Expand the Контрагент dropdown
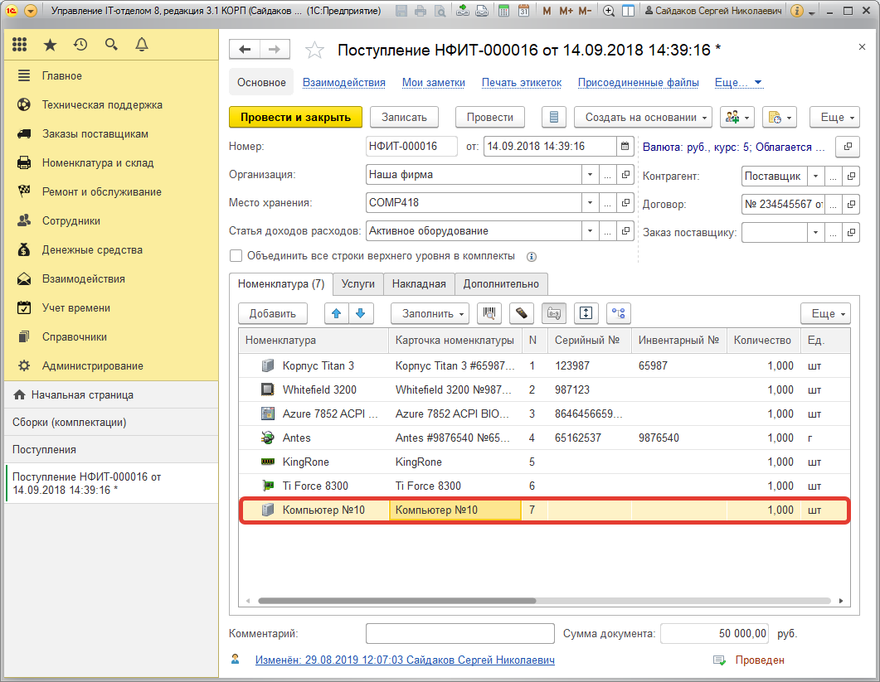The height and width of the screenshot is (682, 880). pos(816,177)
